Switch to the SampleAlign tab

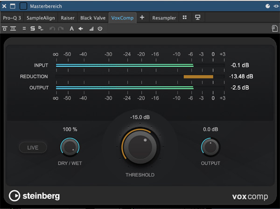click(x=41, y=18)
